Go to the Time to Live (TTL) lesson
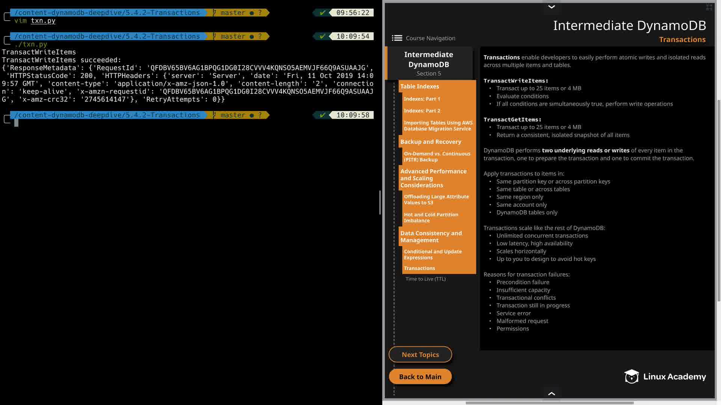 tap(425, 279)
